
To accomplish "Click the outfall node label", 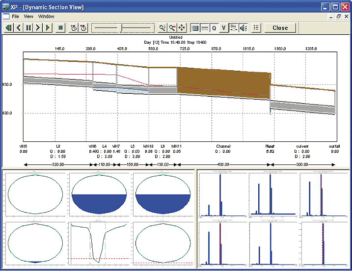I will 334,146.
